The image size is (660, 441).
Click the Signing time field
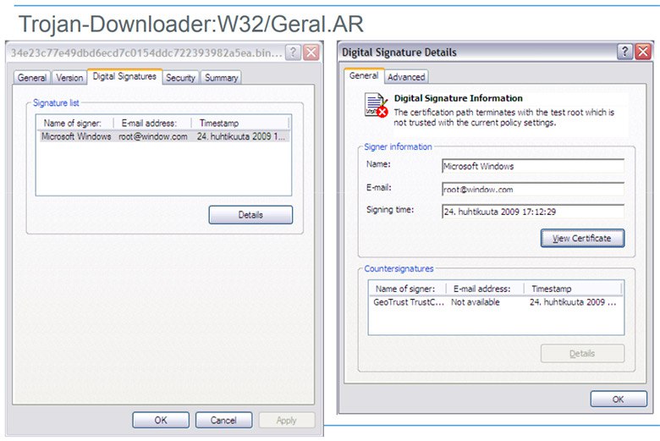(533, 212)
